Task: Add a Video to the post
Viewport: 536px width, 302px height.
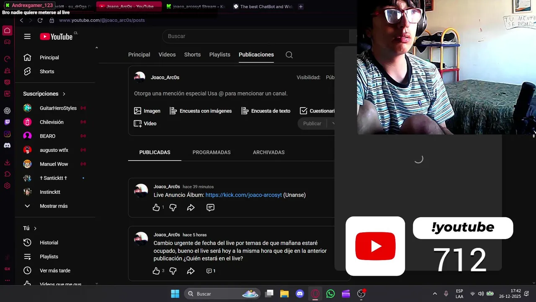Action: point(145,124)
